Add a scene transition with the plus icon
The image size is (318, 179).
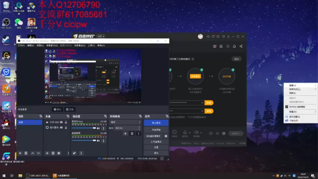point(125,134)
